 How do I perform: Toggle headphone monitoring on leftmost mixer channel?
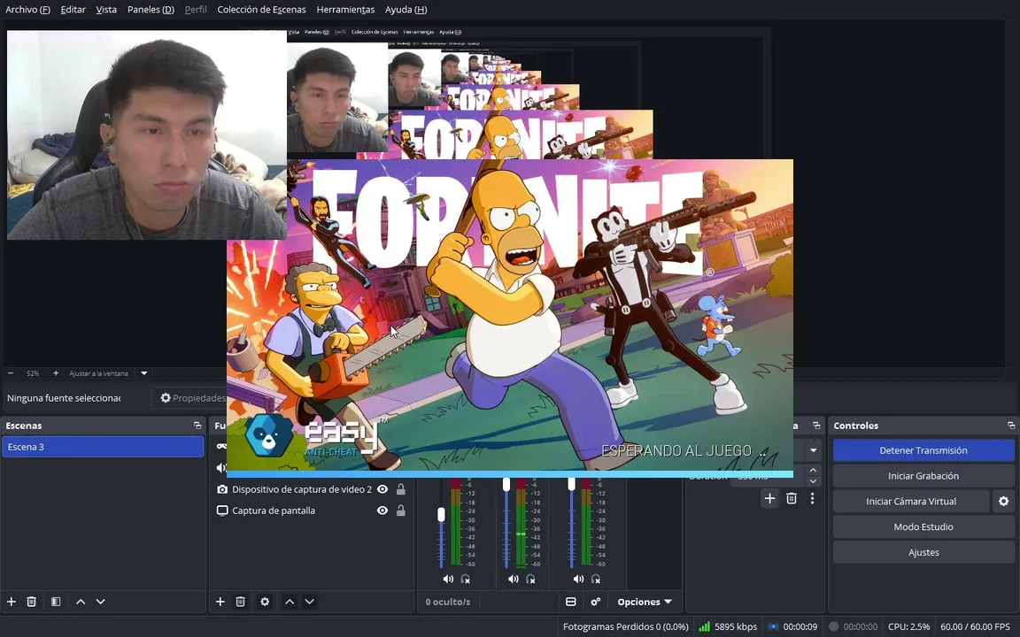(466, 579)
